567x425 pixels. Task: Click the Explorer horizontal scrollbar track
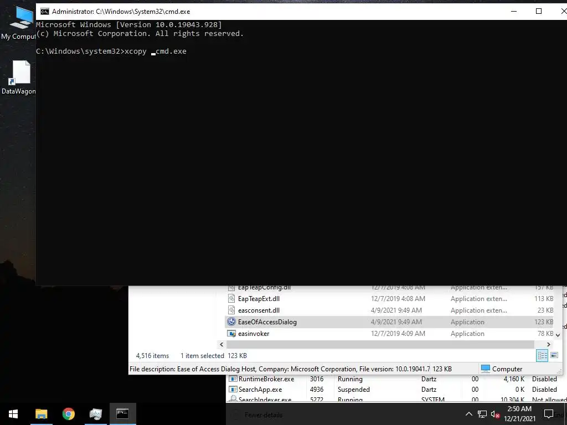click(380, 344)
